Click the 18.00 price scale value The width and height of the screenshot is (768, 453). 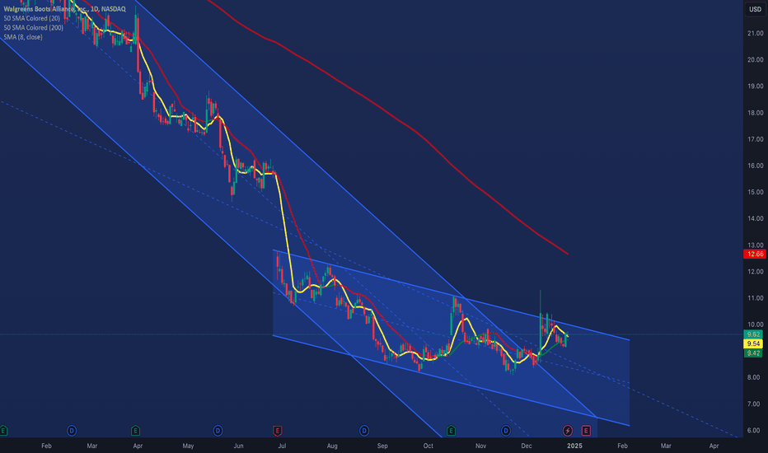[756, 113]
